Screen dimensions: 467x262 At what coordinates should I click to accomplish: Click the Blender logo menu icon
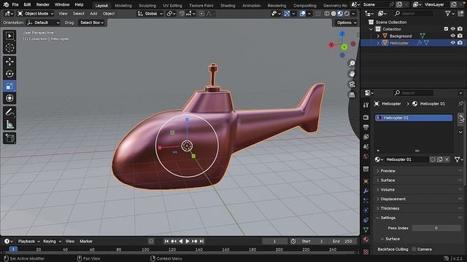tap(6, 5)
